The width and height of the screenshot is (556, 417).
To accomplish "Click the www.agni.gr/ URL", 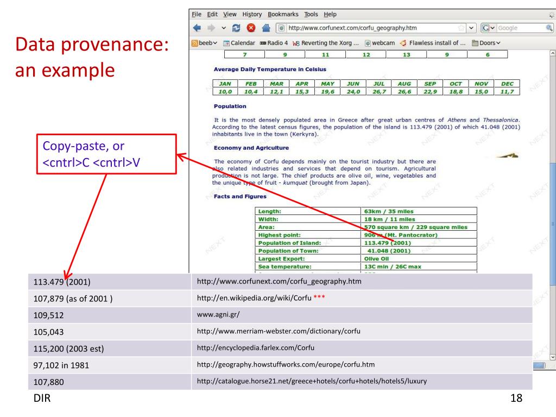I will tap(218, 314).
